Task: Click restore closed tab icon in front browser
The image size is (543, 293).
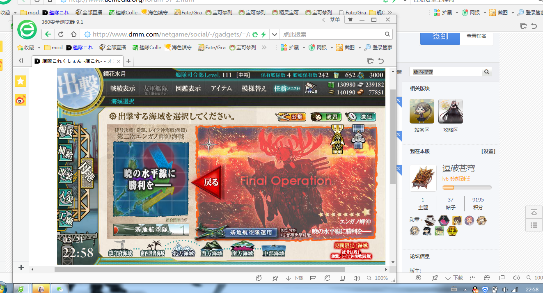Action: coord(381,61)
